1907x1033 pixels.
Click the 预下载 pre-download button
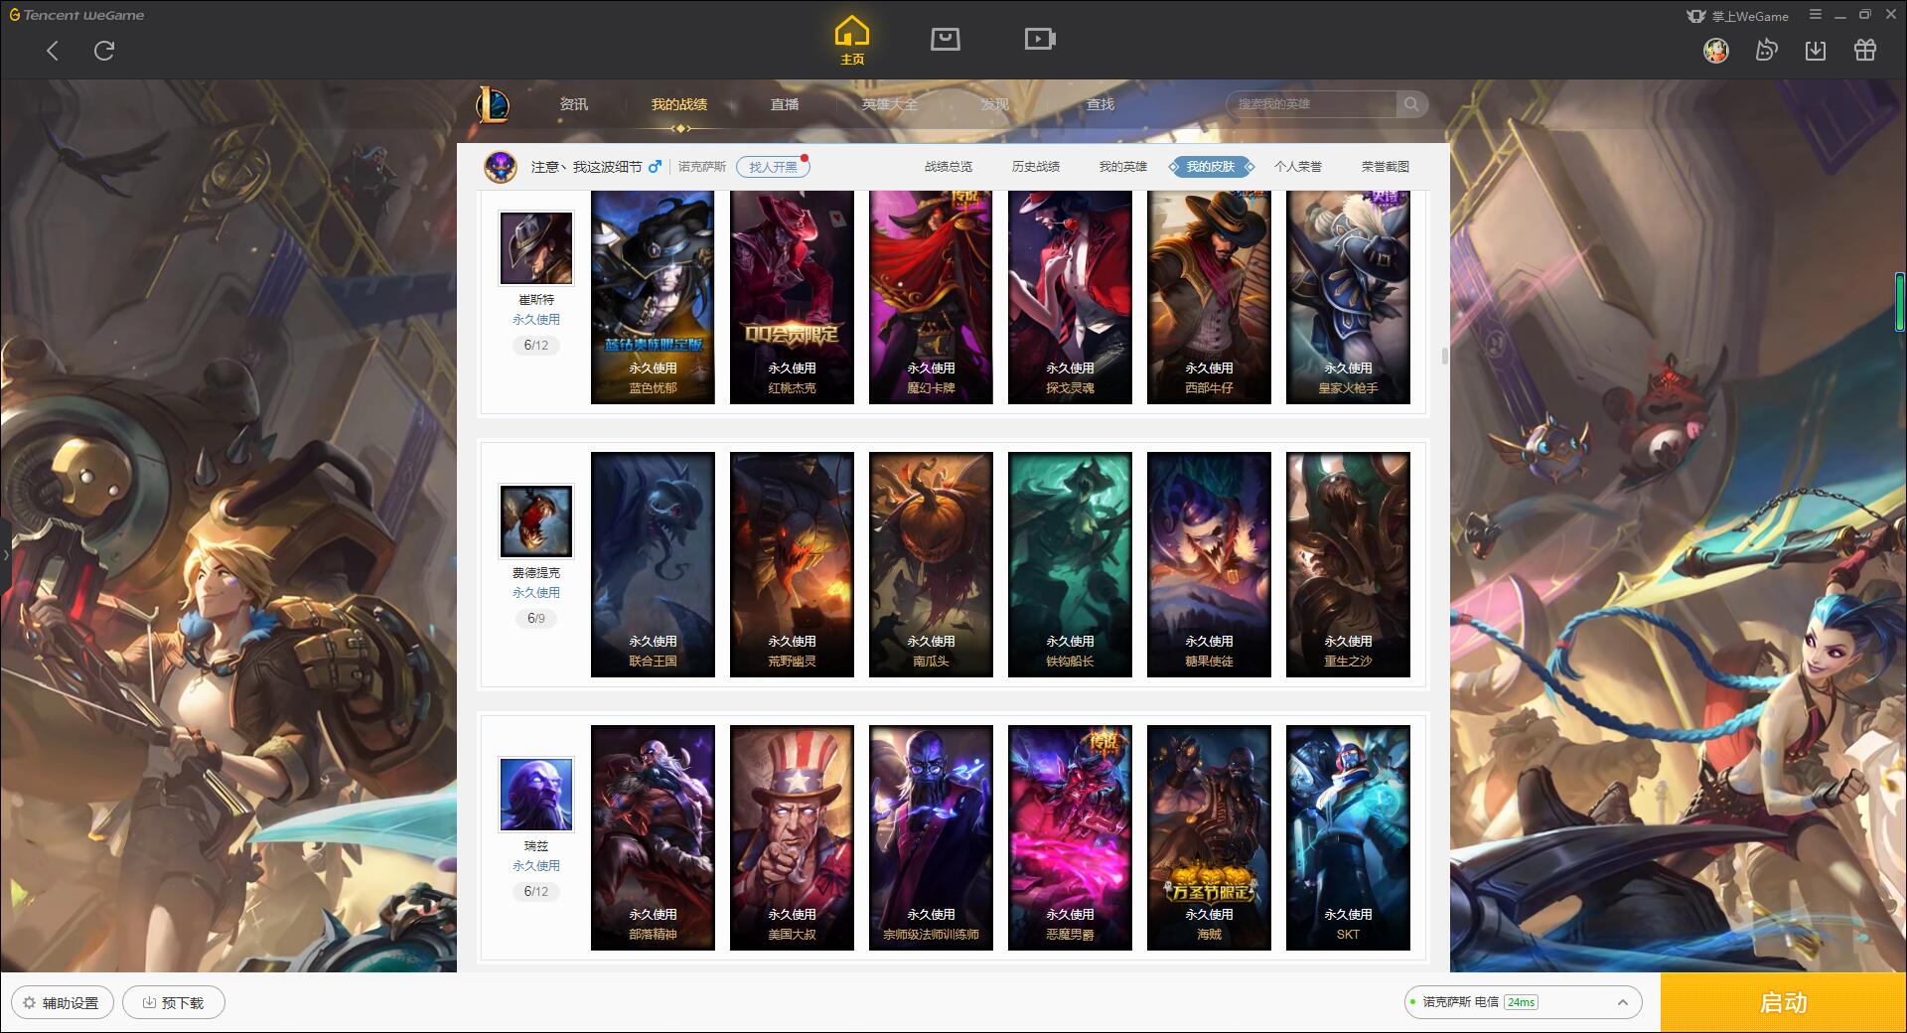174,1002
